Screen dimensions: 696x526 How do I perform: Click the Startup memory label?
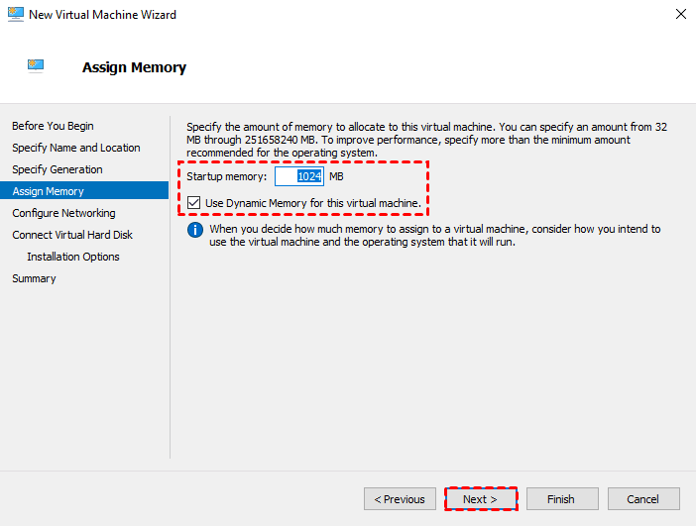(226, 176)
